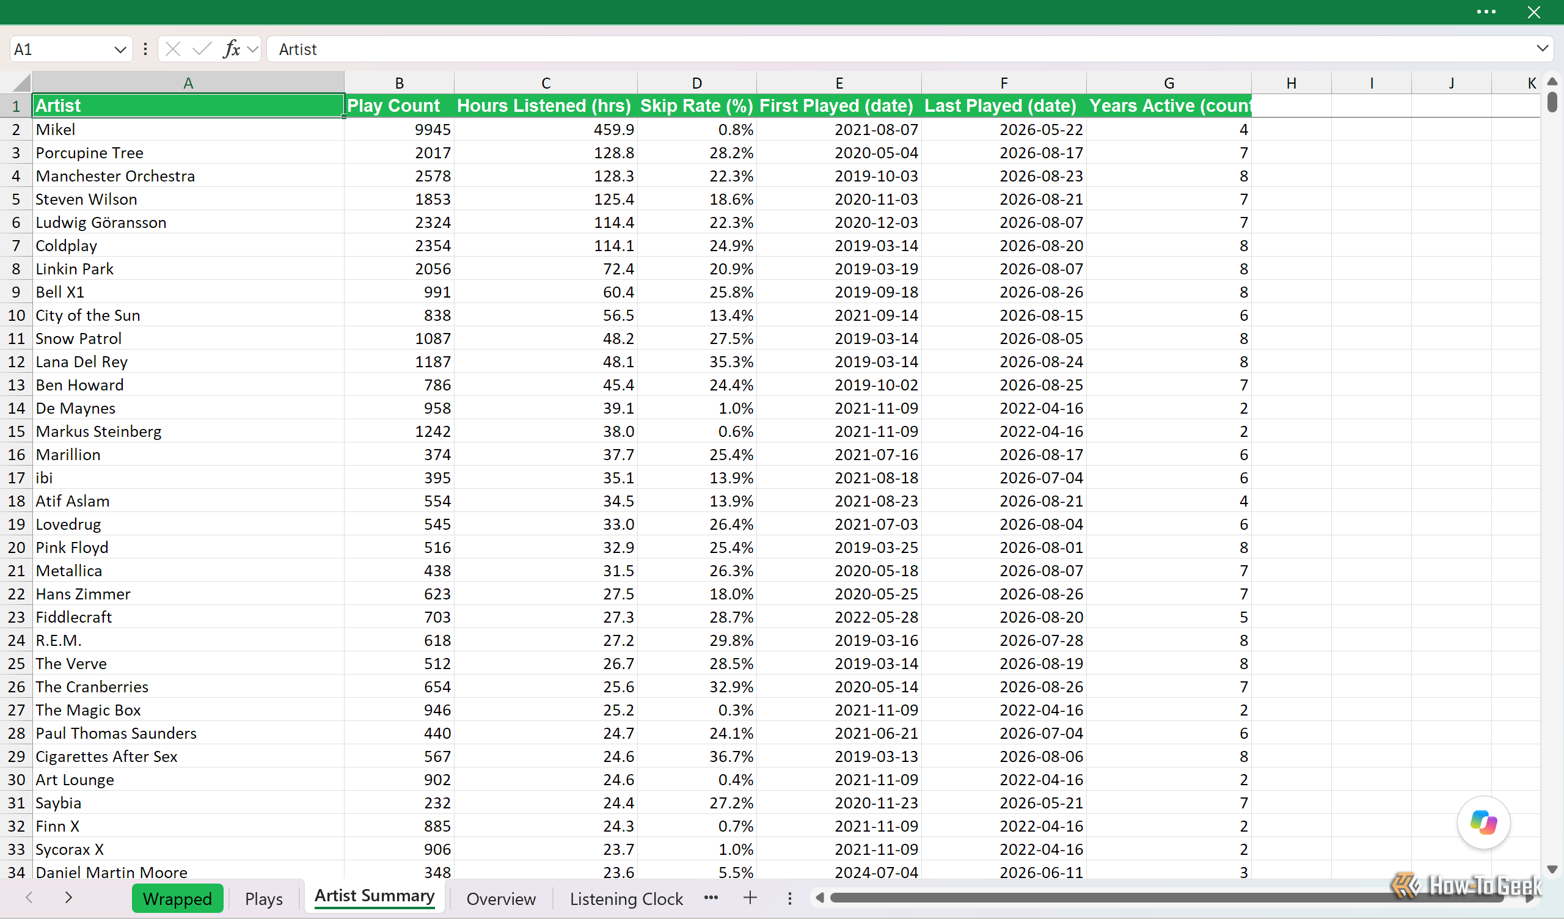Select the Cigarettes After Sex cell

188,756
